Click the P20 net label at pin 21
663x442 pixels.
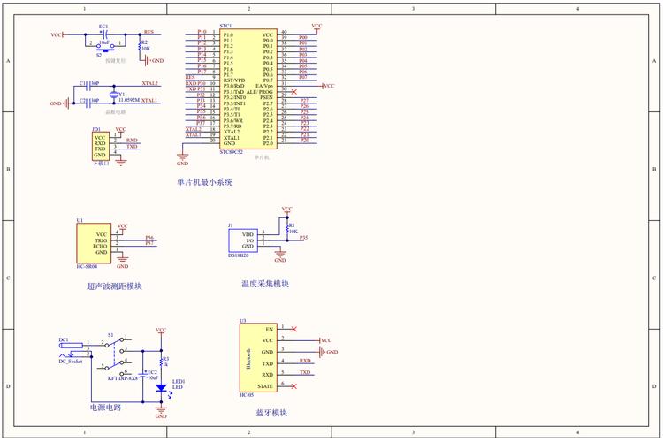click(x=304, y=140)
